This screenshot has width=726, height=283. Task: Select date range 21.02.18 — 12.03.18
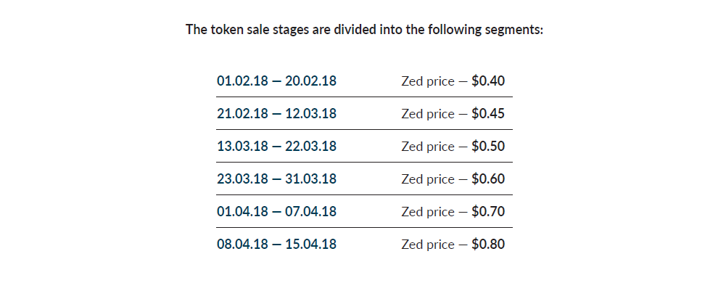[x=276, y=113]
